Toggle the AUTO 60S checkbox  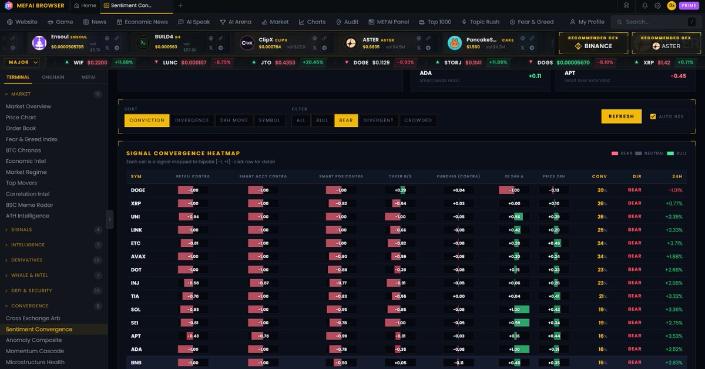tap(653, 116)
